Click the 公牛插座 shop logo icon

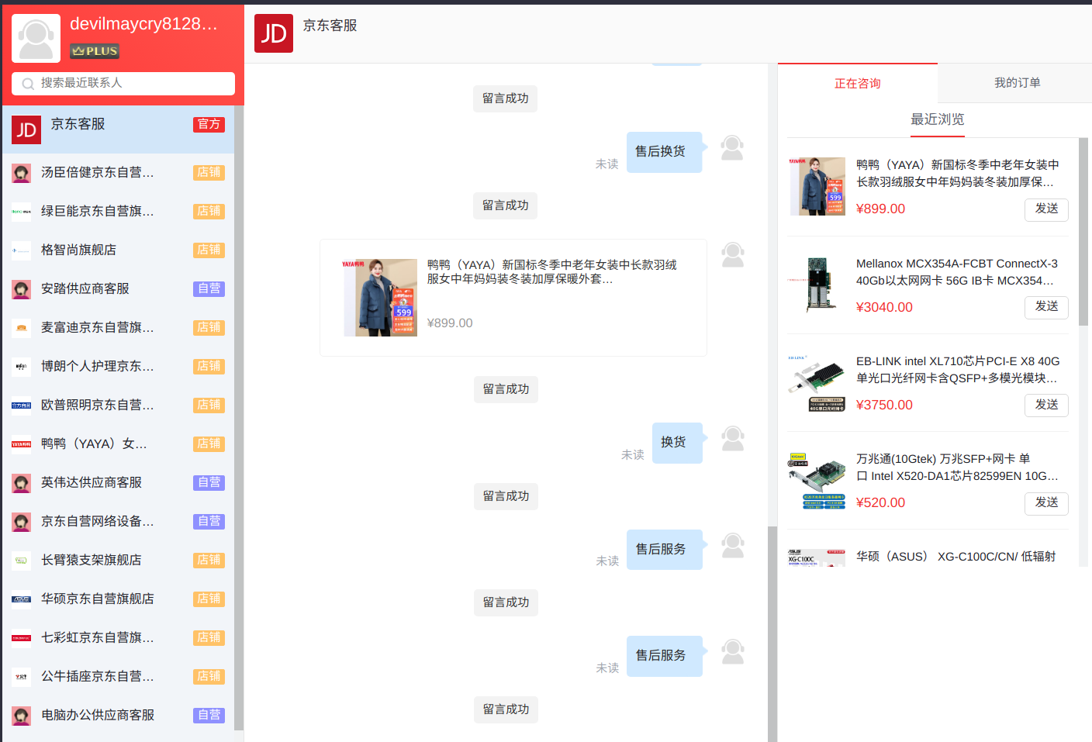[x=22, y=677]
